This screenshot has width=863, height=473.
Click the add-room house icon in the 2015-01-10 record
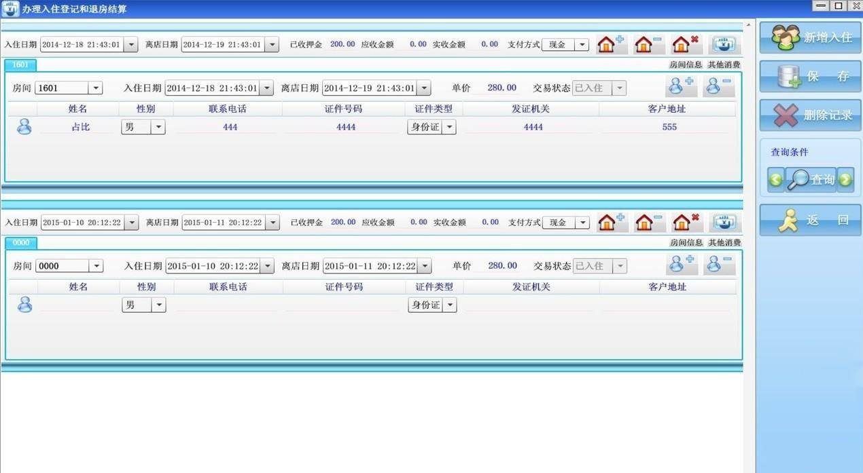tap(612, 222)
